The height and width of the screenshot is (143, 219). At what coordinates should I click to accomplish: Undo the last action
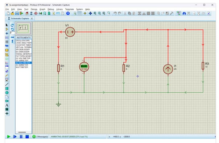115,13
